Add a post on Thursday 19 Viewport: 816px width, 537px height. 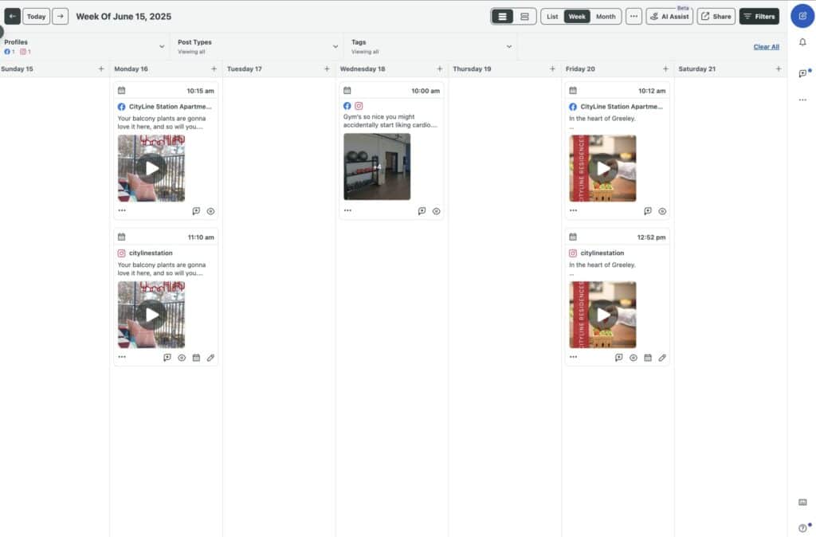coord(553,69)
